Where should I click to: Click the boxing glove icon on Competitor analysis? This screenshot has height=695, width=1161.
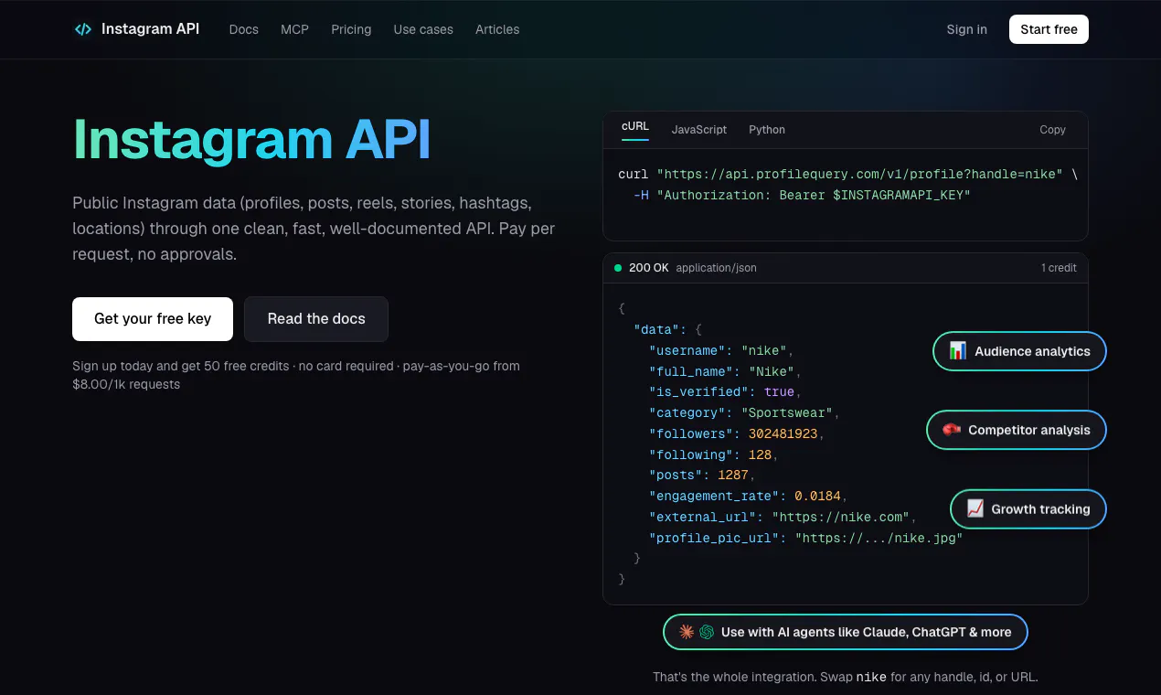(951, 430)
